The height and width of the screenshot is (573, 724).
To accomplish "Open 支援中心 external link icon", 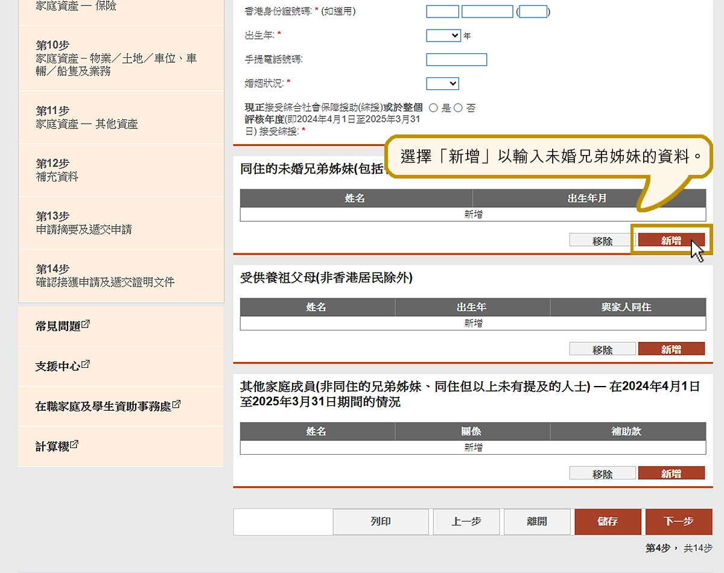I will tap(86, 364).
